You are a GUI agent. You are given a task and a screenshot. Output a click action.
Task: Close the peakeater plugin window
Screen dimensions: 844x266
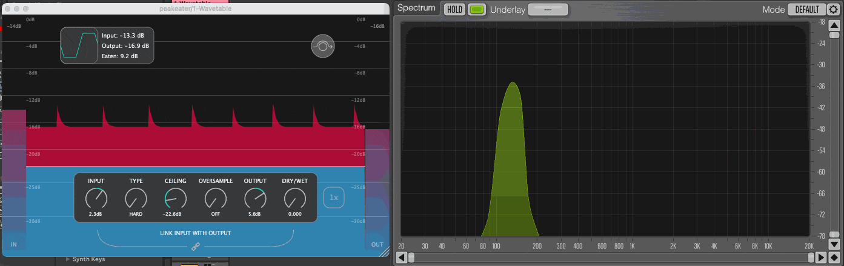pos(7,9)
